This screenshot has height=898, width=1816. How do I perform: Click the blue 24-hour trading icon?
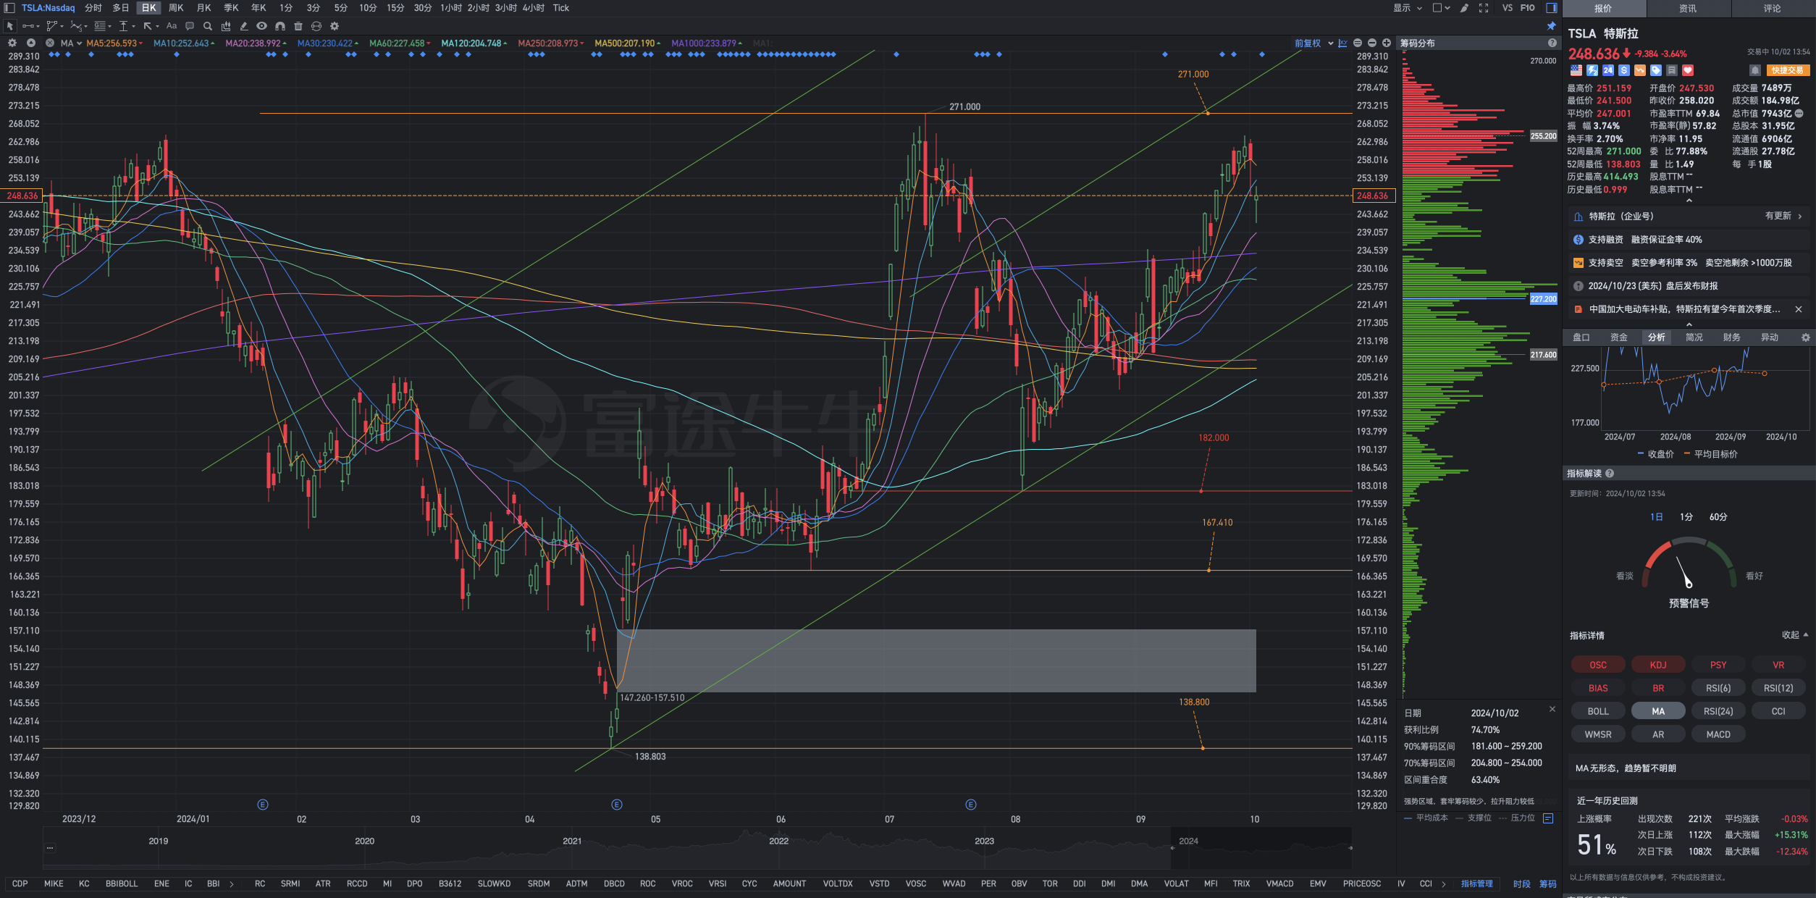point(1608,70)
